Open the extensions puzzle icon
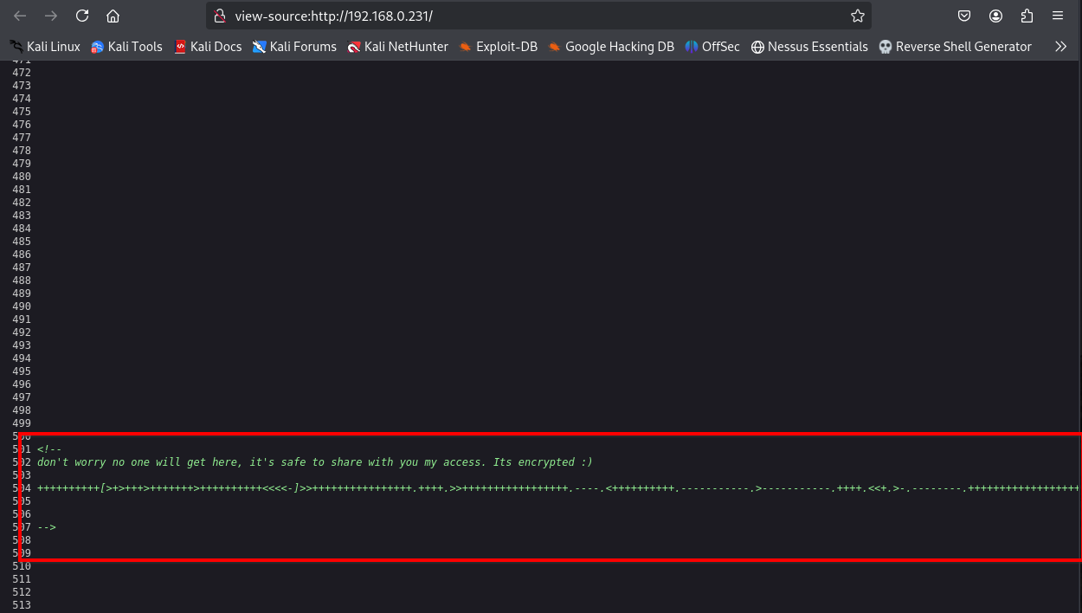 [1027, 16]
